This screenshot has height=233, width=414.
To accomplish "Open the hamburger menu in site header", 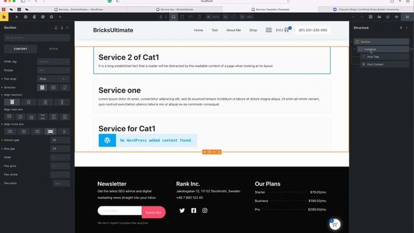I will (x=268, y=30).
